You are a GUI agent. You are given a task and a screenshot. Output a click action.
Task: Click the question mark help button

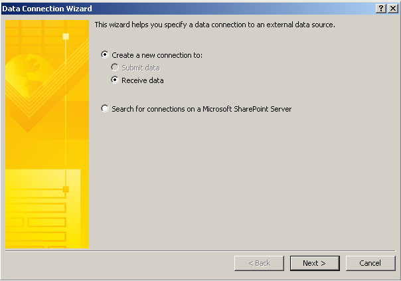pyautogui.click(x=381, y=9)
